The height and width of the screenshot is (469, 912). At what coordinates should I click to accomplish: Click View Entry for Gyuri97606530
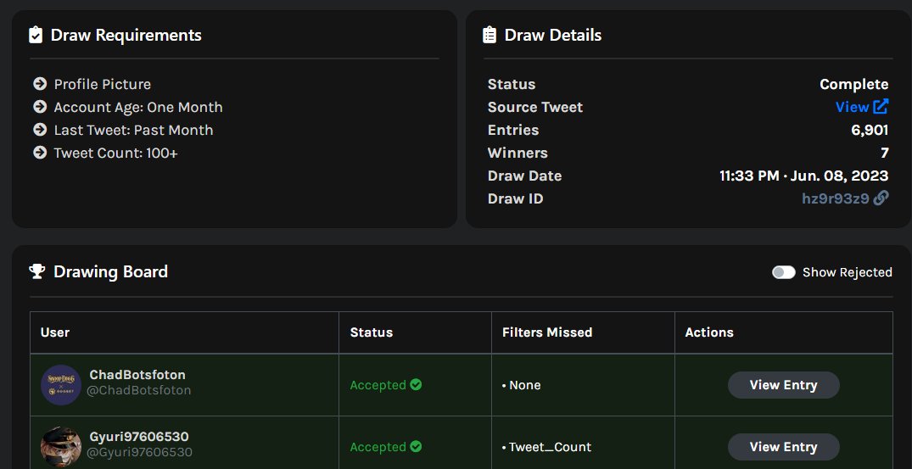coord(783,447)
